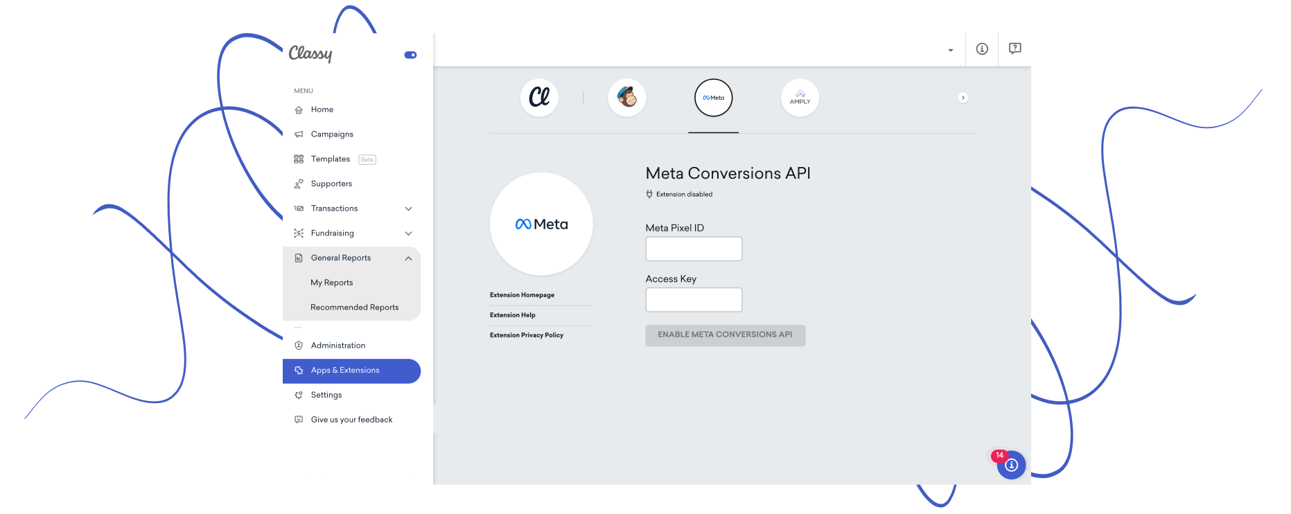This screenshot has width=1291, height=514.
Task: Click the Fundraising icon in sidebar
Action: [x=299, y=233]
